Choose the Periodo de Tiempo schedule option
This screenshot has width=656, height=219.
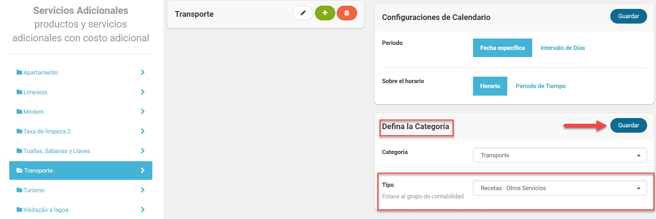540,86
